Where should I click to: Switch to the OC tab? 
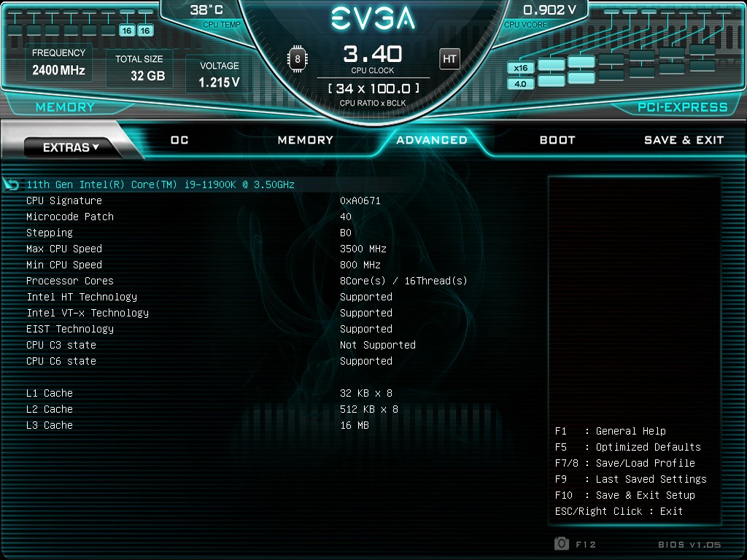(179, 140)
